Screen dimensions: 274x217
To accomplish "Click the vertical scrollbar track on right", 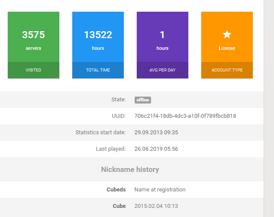I will coord(269,108).
